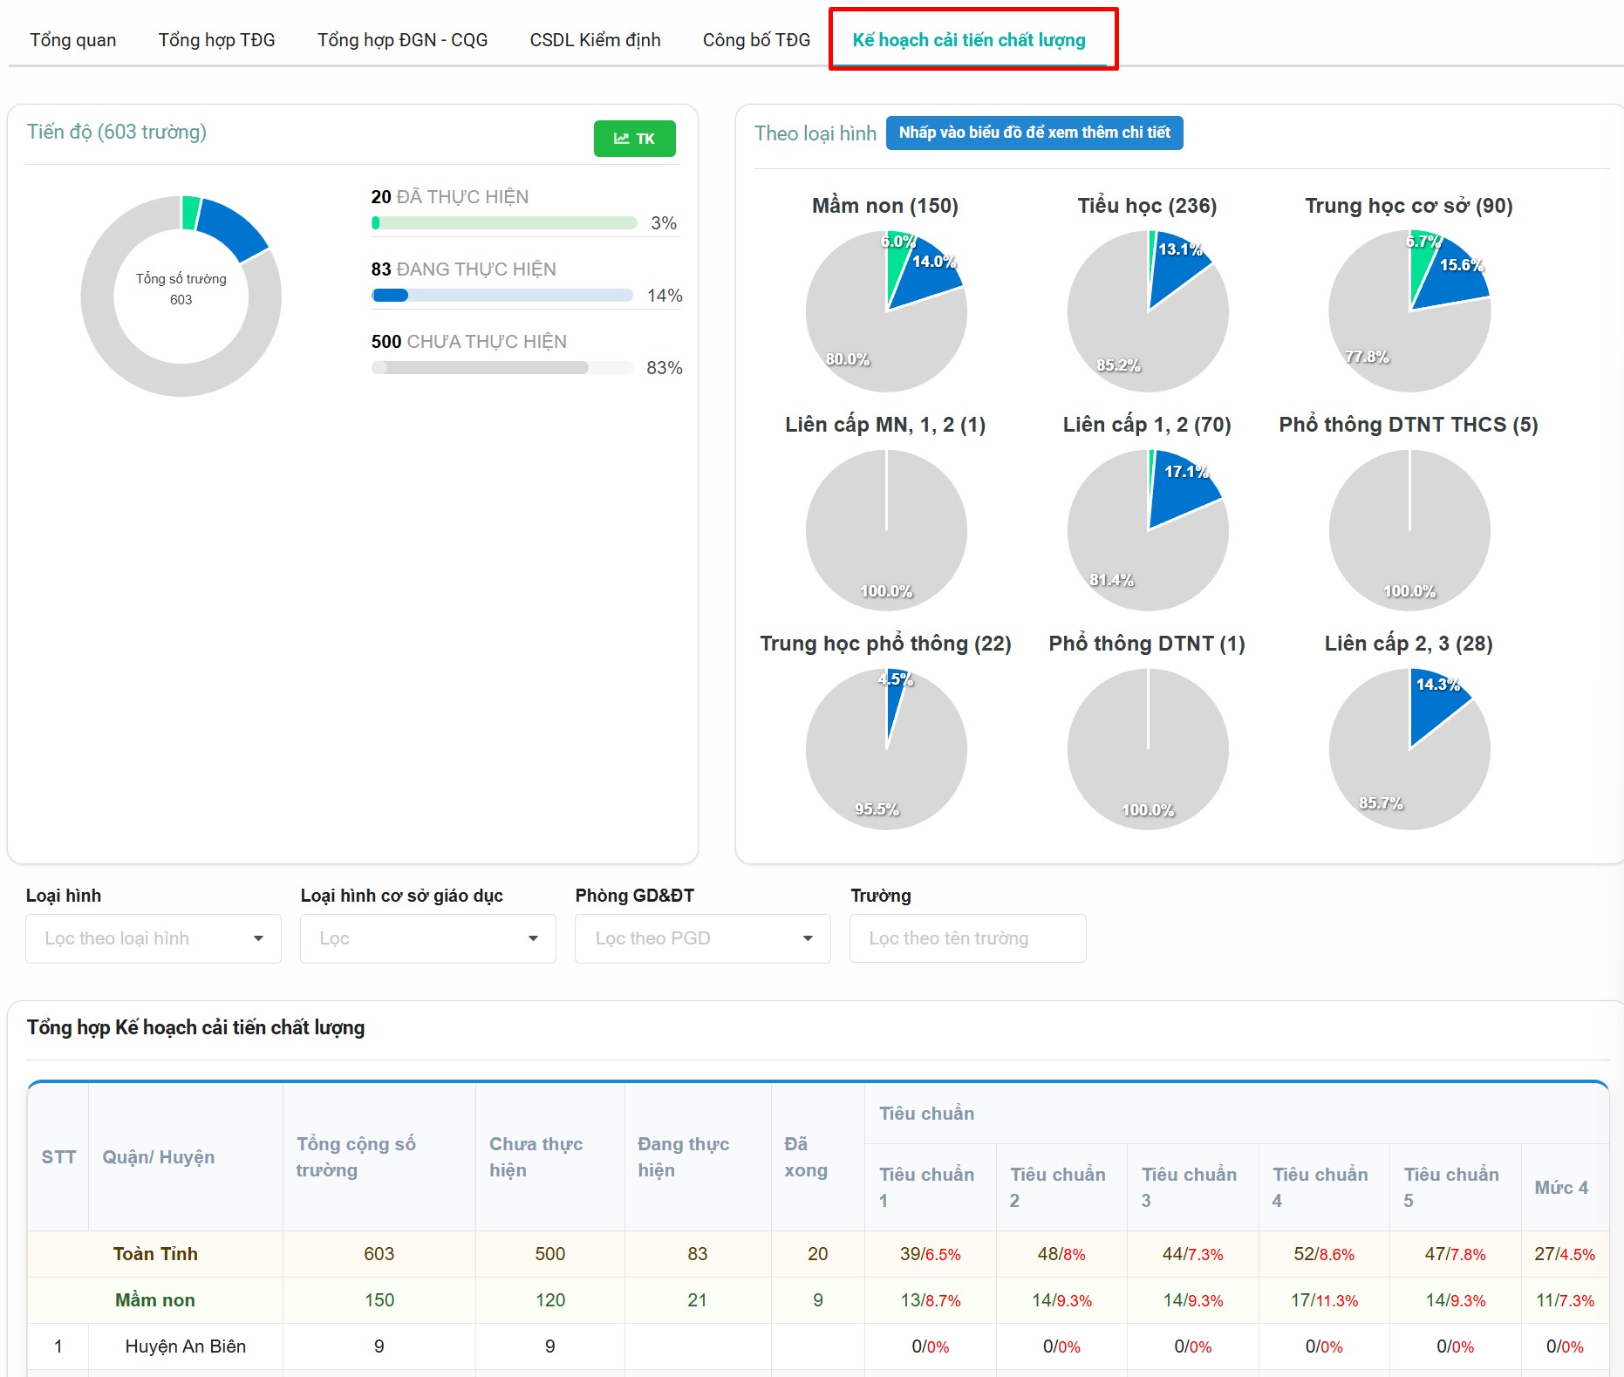Open the CSDL Kiểm định tab
Viewport: 1624px width, 1377px height.
[x=595, y=40]
